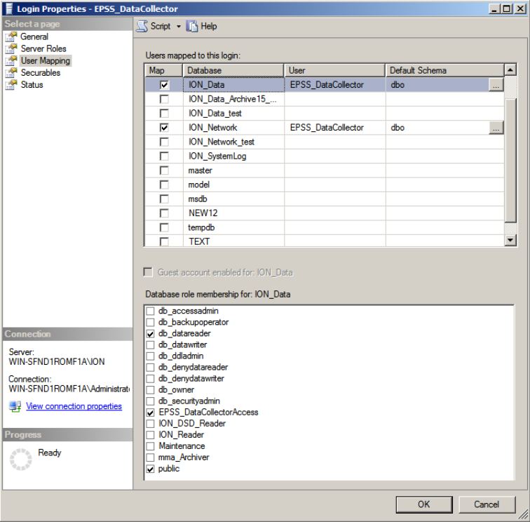Enable the Maintenance role
The image size is (530, 522).
pyautogui.click(x=151, y=446)
